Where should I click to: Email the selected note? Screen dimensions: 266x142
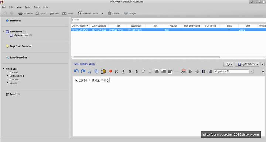click(68, 13)
